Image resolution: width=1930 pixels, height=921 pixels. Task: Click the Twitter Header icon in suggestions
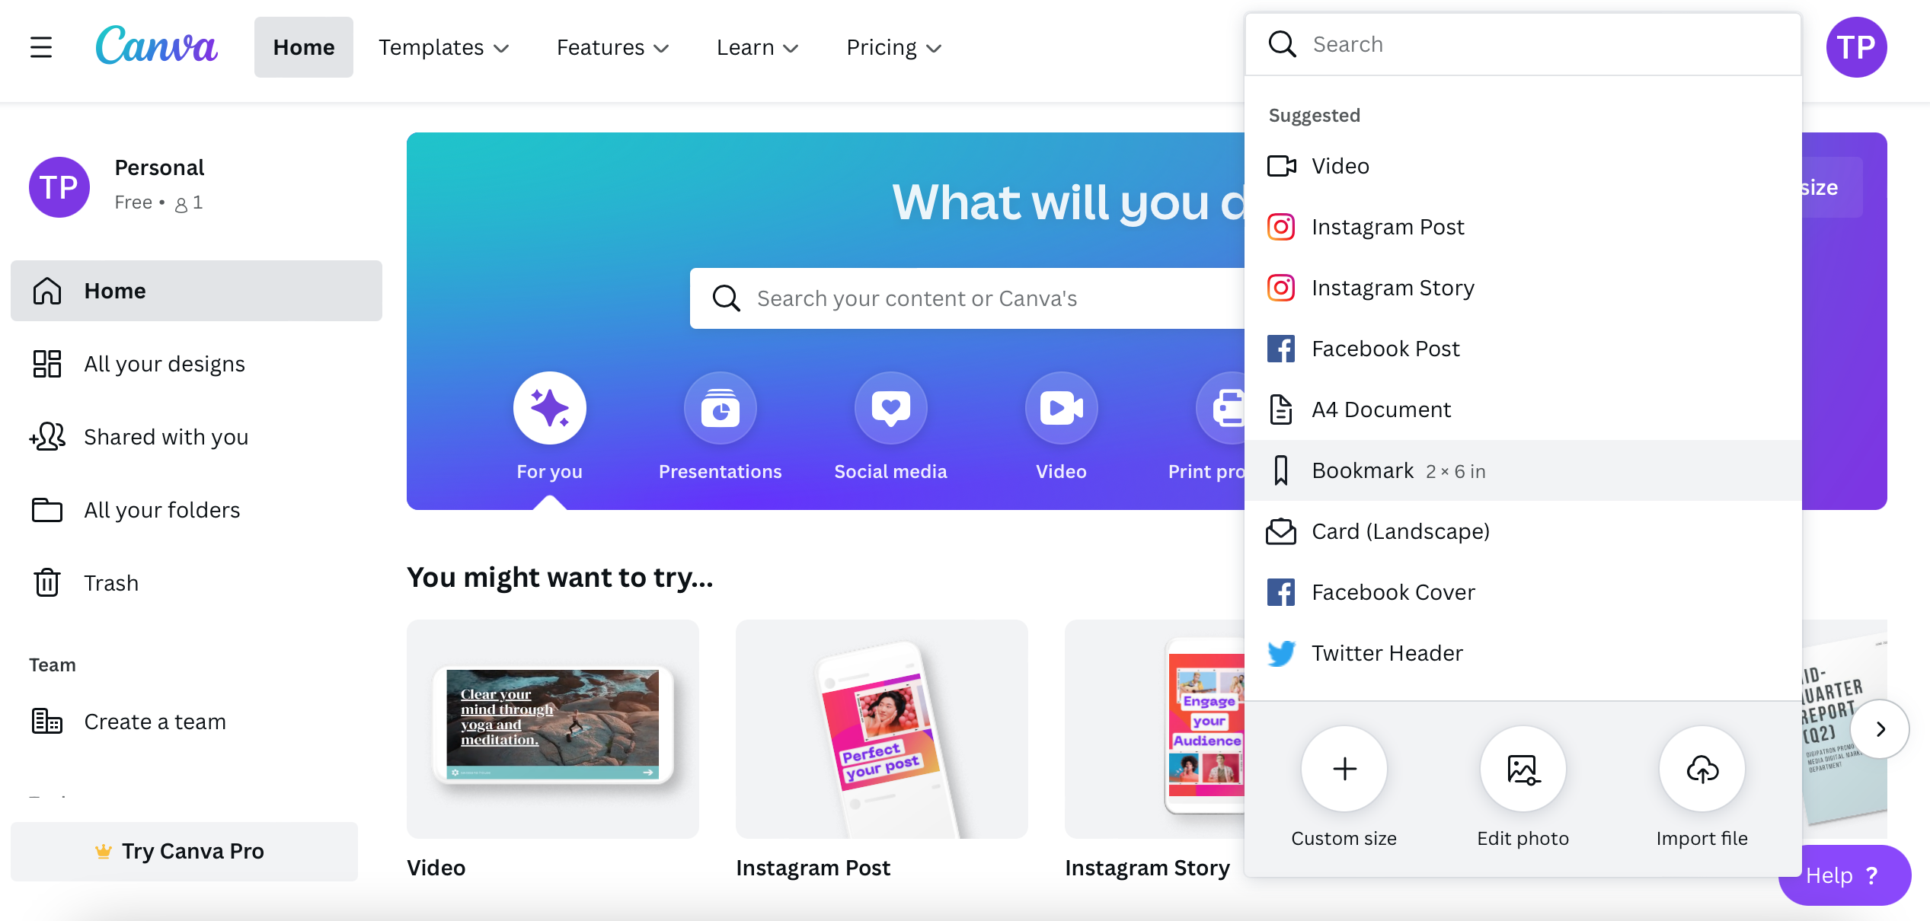[x=1281, y=652]
